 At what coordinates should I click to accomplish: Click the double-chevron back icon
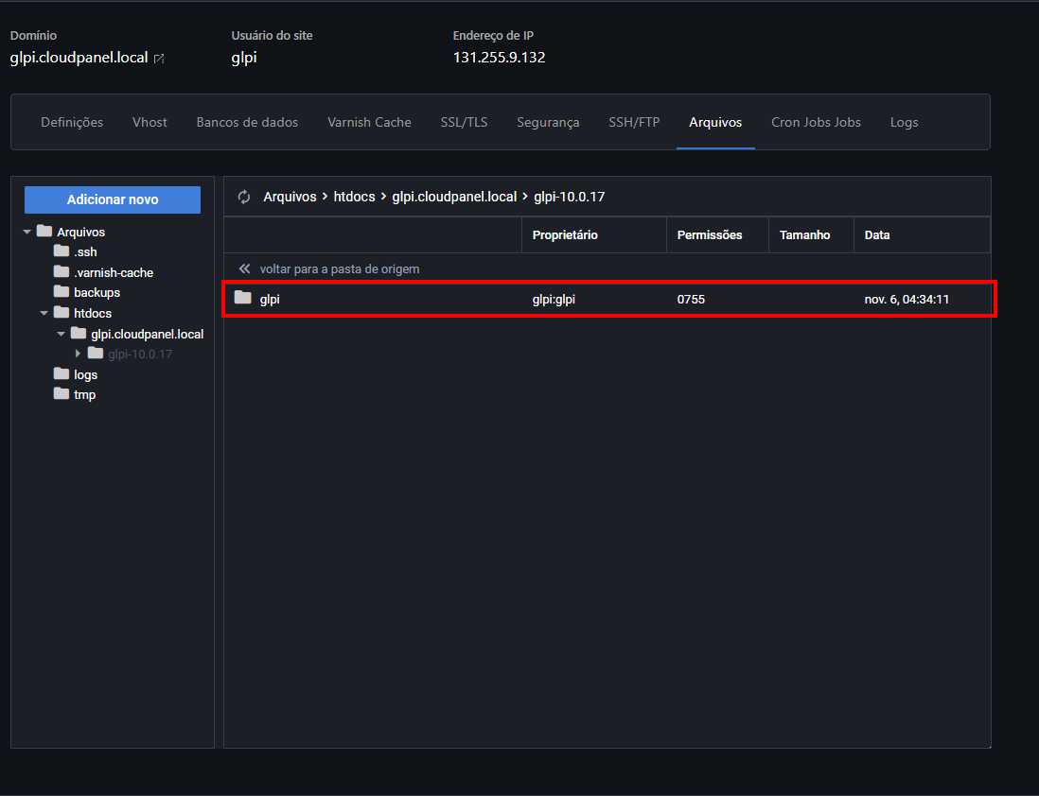coord(244,268)
